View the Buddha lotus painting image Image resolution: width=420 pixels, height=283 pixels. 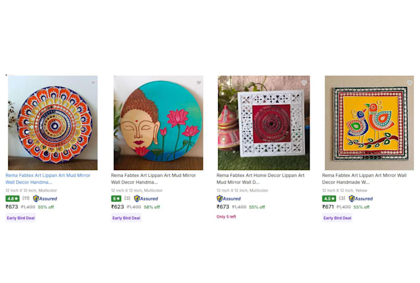[x=158, y=123]
